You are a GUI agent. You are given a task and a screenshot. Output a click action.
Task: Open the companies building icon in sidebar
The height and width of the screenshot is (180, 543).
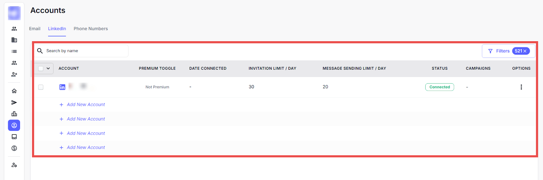point(14,40)
